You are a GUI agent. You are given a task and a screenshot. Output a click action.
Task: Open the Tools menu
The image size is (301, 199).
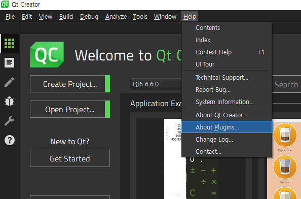(140, 17)
